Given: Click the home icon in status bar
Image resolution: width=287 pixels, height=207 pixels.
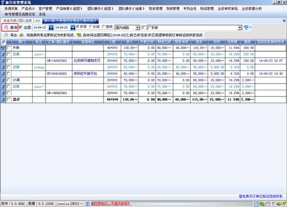Looking at the screenshot, I should (256, 204).
